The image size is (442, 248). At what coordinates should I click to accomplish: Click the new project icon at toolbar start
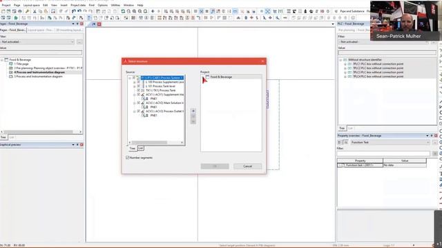pyautogui.click(x=3, y=11)
